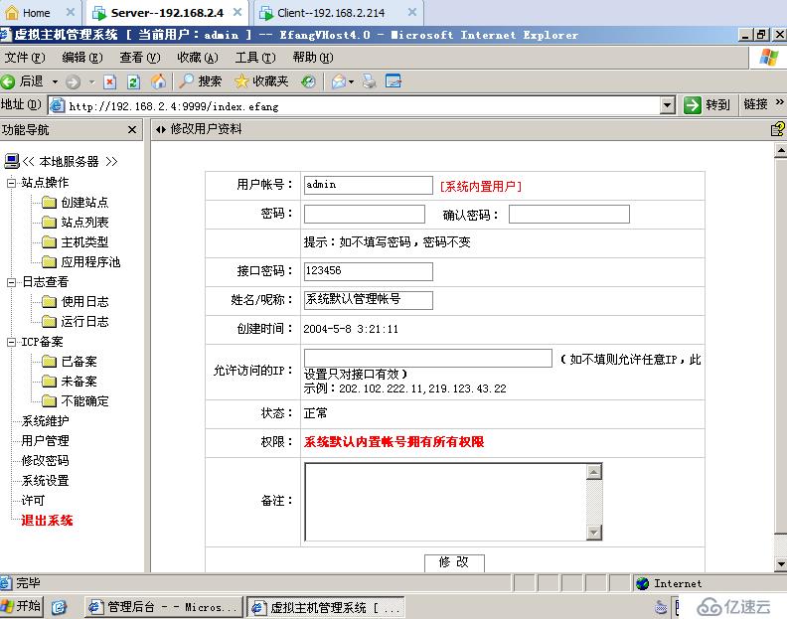Click the IE quick launch taskbar icon

60,607
